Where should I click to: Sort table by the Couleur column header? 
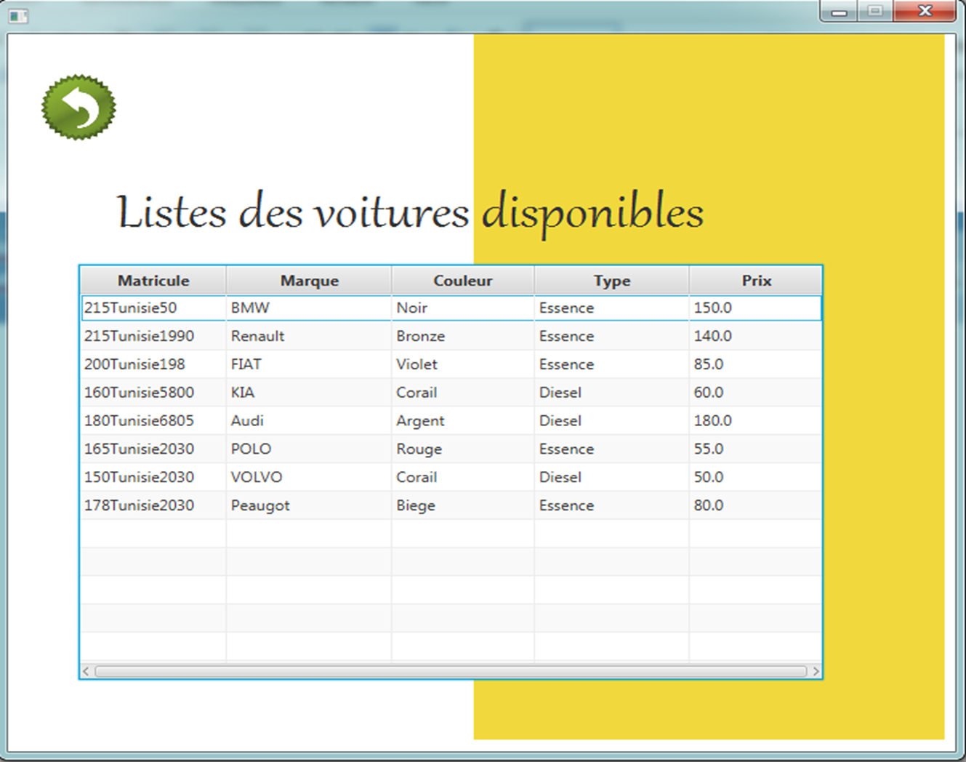coord(462,280)
